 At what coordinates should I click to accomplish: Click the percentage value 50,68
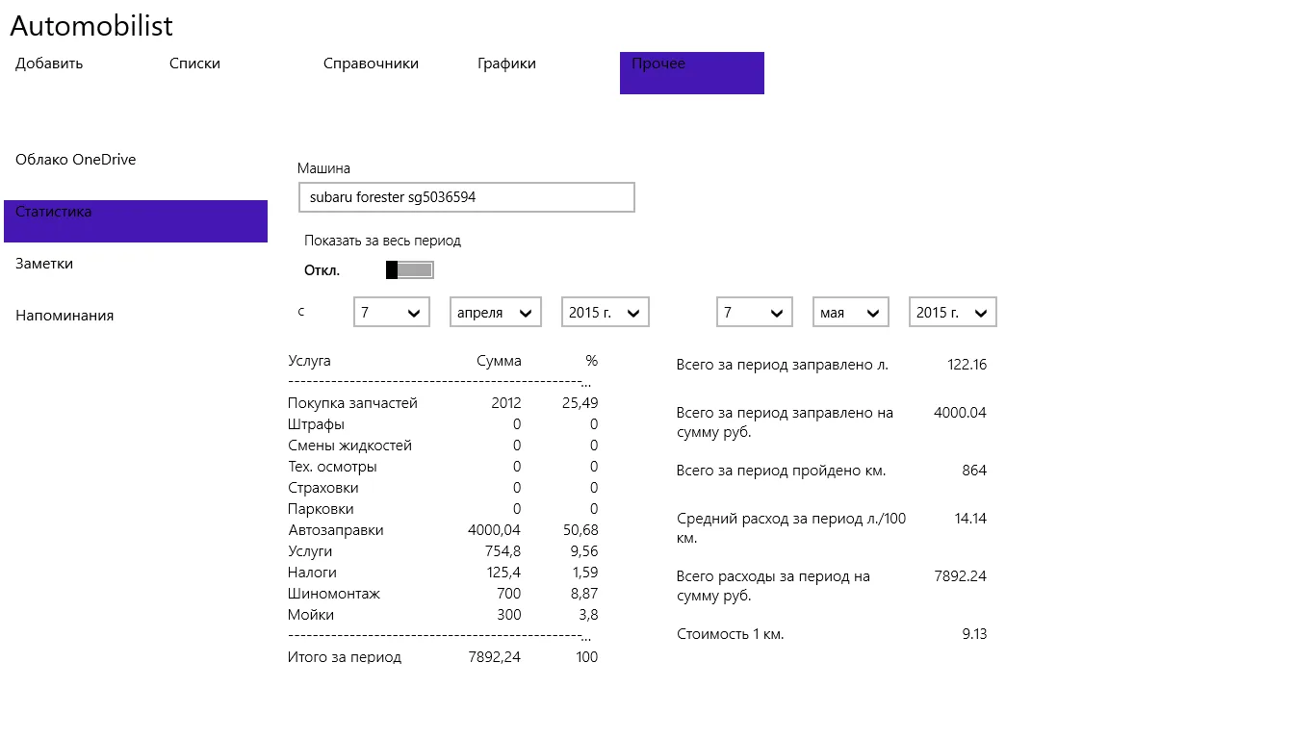[580, 530]
